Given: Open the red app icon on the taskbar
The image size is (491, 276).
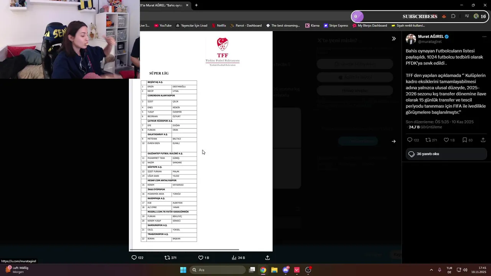Looking at the screenshot, I should pos(297,270).
